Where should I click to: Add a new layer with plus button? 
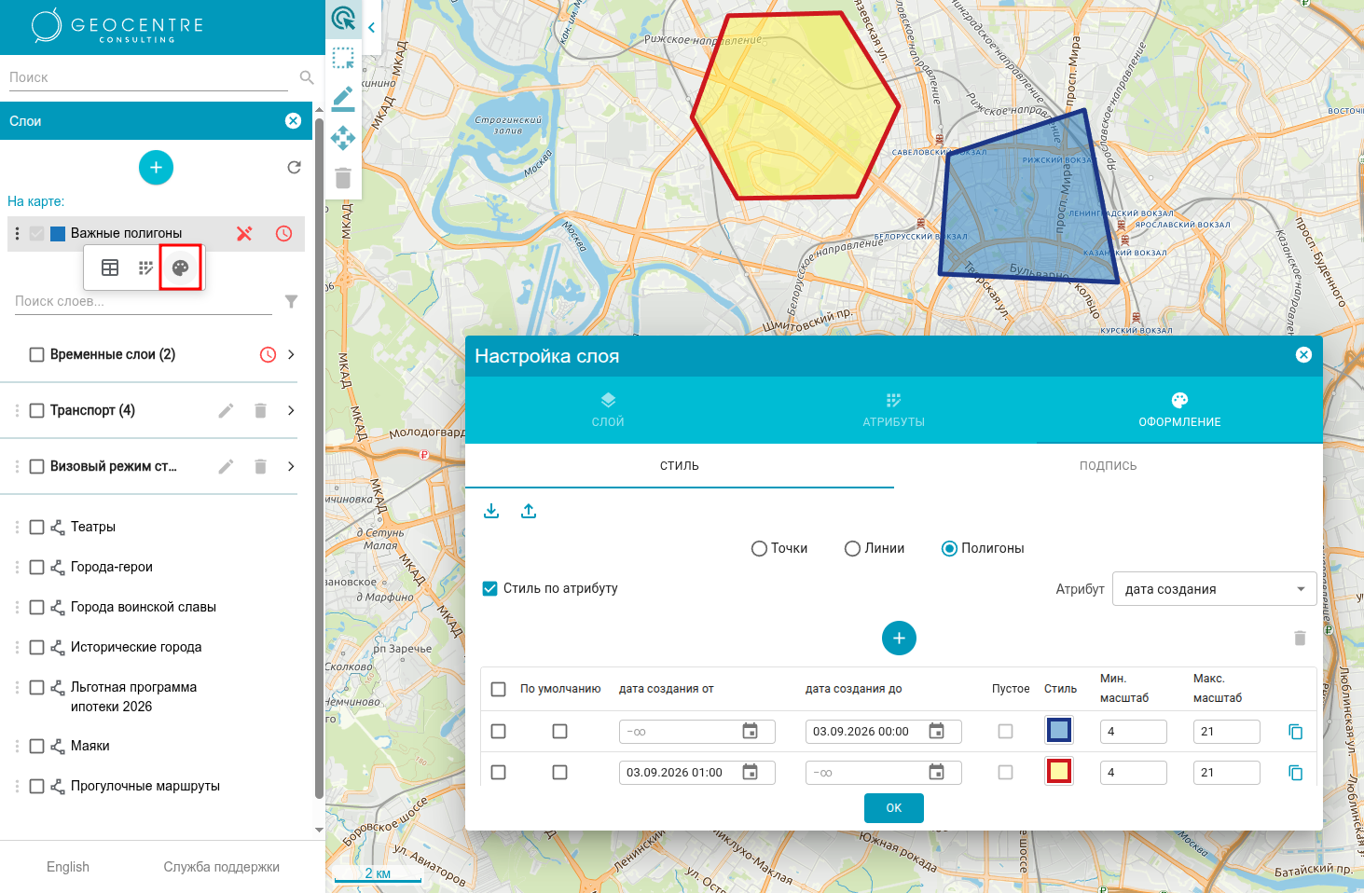tap(156, 168)
